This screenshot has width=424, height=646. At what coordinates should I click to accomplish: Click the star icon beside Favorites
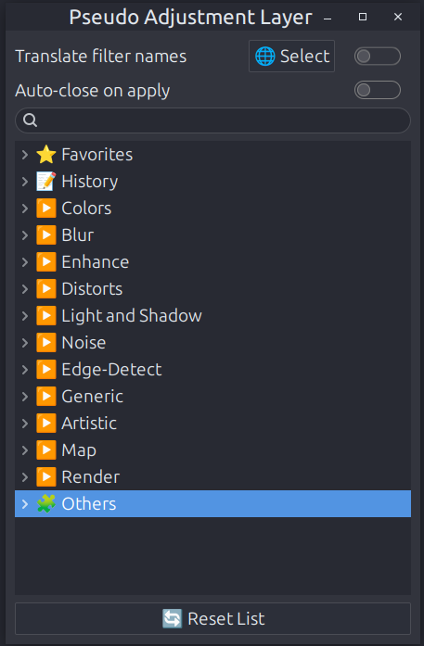(45, 155)
